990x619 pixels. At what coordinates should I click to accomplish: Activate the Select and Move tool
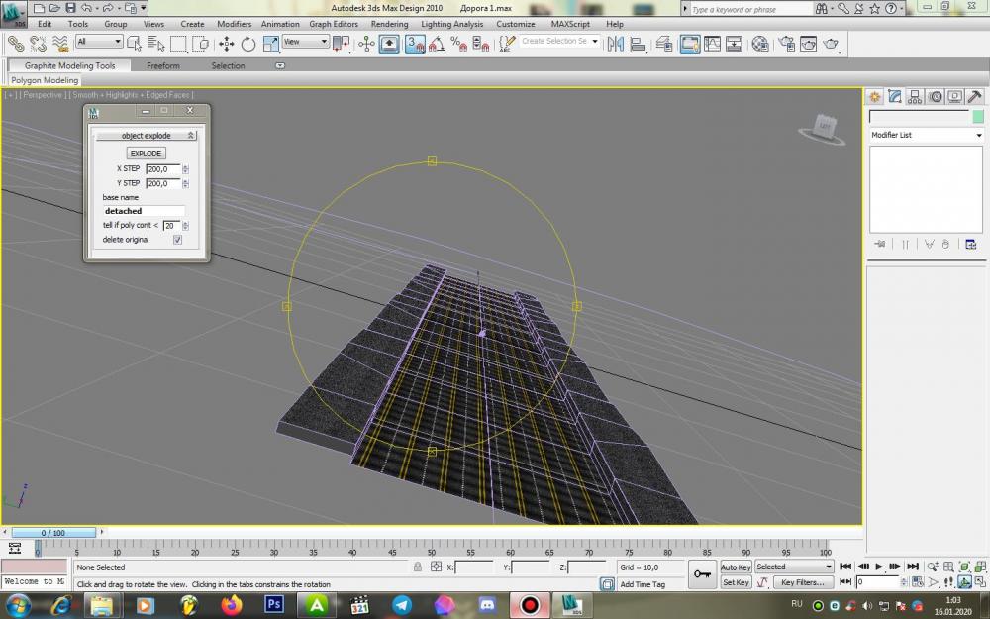pos(226,43)
